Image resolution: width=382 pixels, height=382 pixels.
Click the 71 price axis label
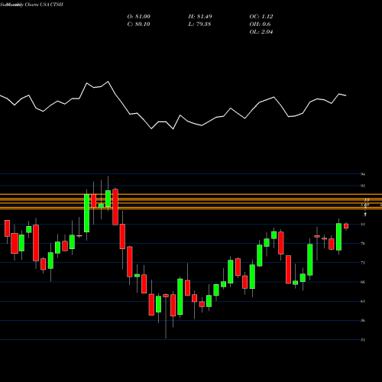(x=363, y=263)
